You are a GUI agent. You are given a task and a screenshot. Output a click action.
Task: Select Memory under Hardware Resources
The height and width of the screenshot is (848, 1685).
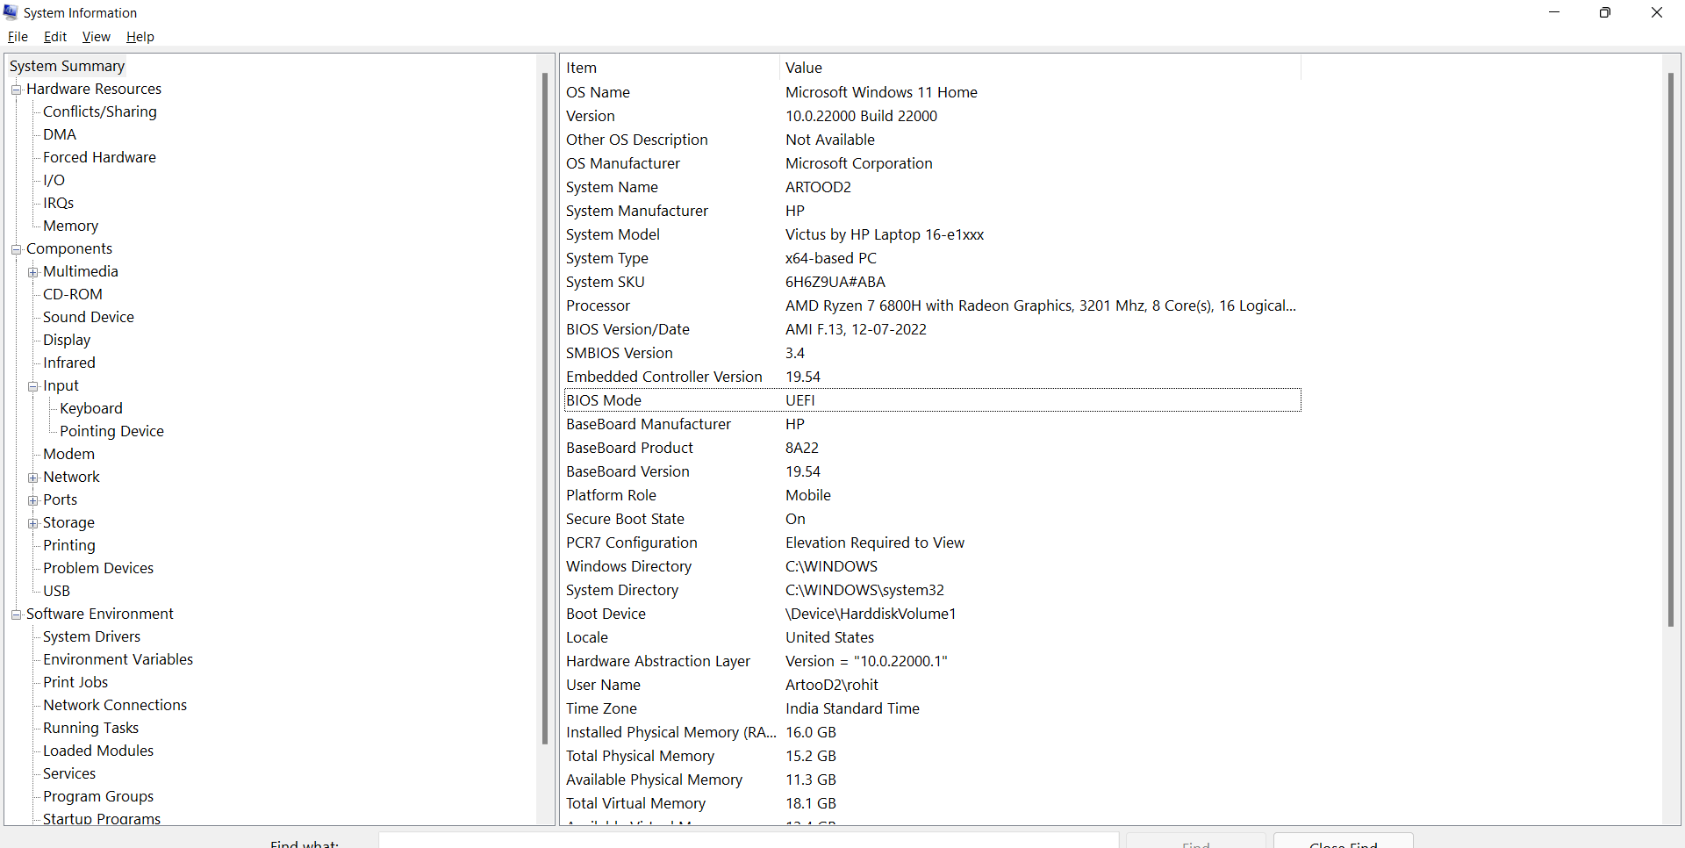pyautogui.click(x=70, y=226)
